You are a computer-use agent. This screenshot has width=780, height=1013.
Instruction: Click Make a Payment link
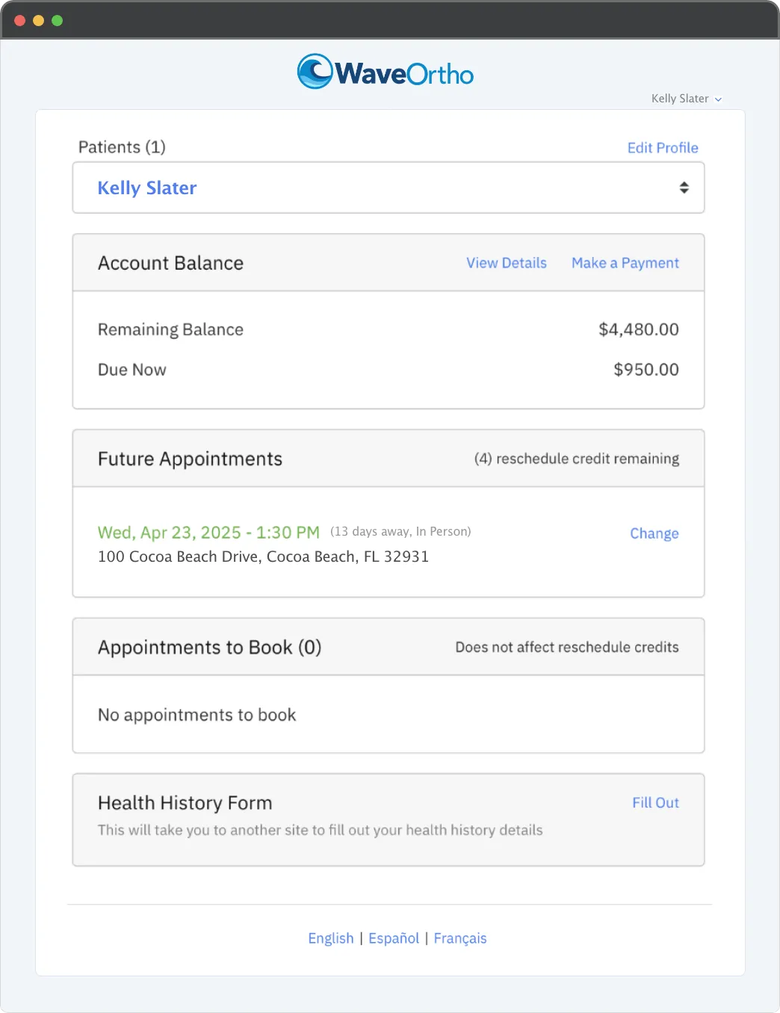pos(625,263)
